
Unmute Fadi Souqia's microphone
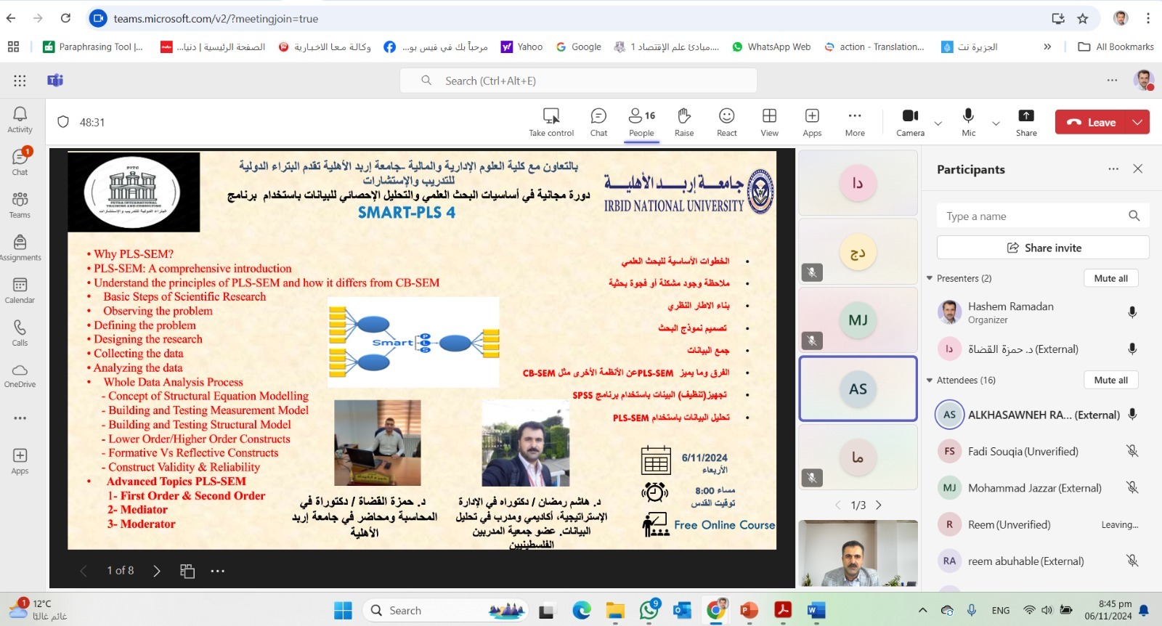coord(1131,451)
